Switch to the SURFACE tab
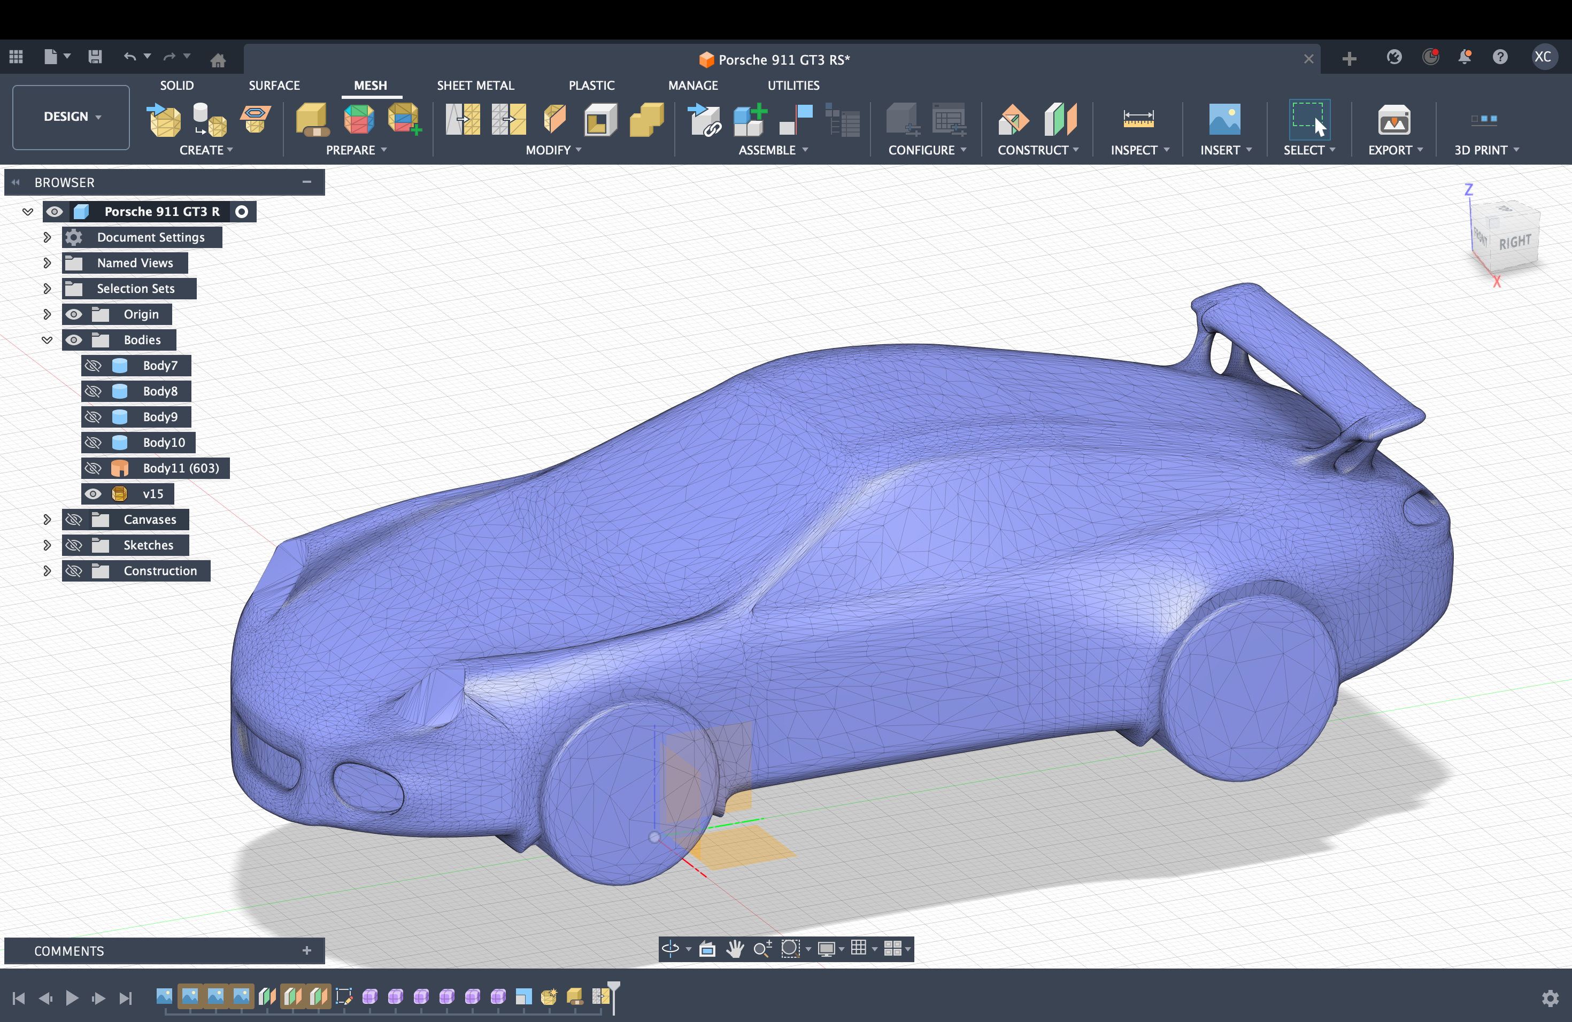Image resolution: width=1572 pixels, height=1022 pixels. coord(274,85)
